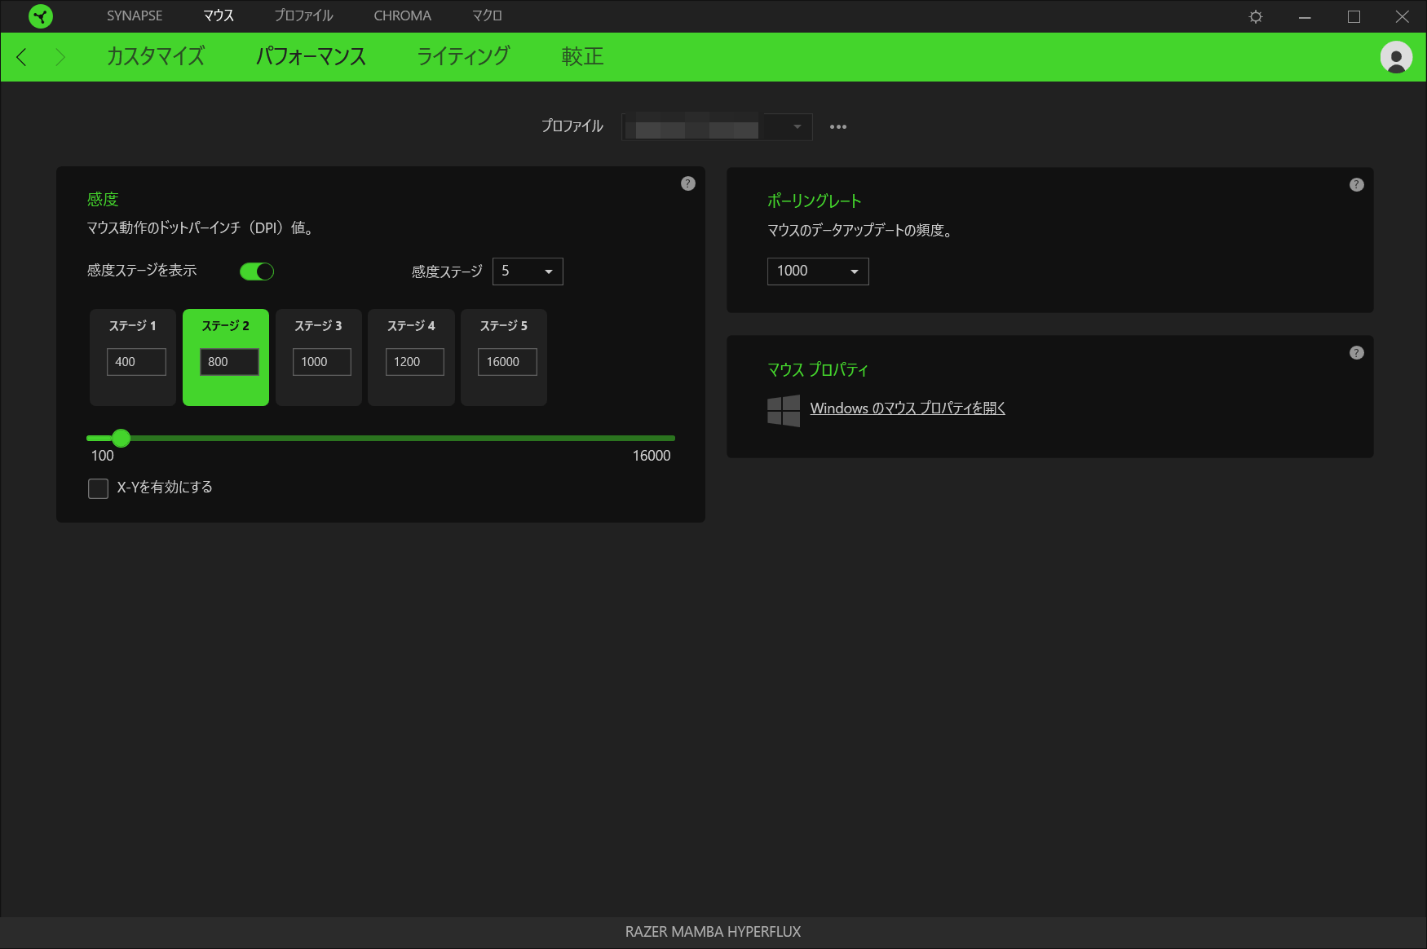Click the ステージ 4 DPI field showing 1200
Screen dimensions: 1427x949
tap(415, 362)
